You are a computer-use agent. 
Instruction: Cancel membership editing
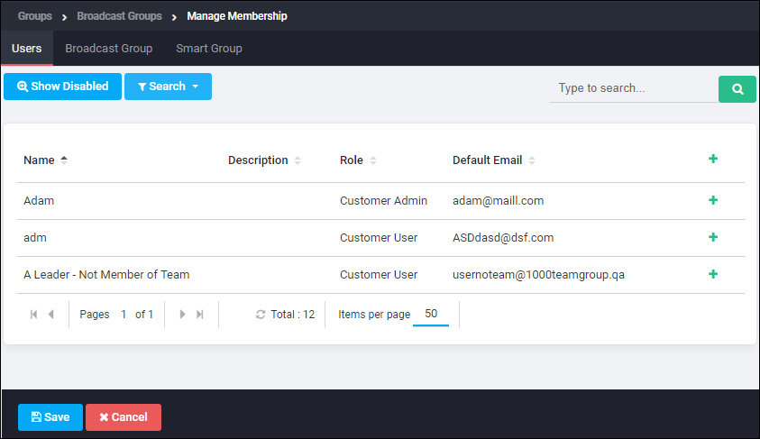(124, 417)
